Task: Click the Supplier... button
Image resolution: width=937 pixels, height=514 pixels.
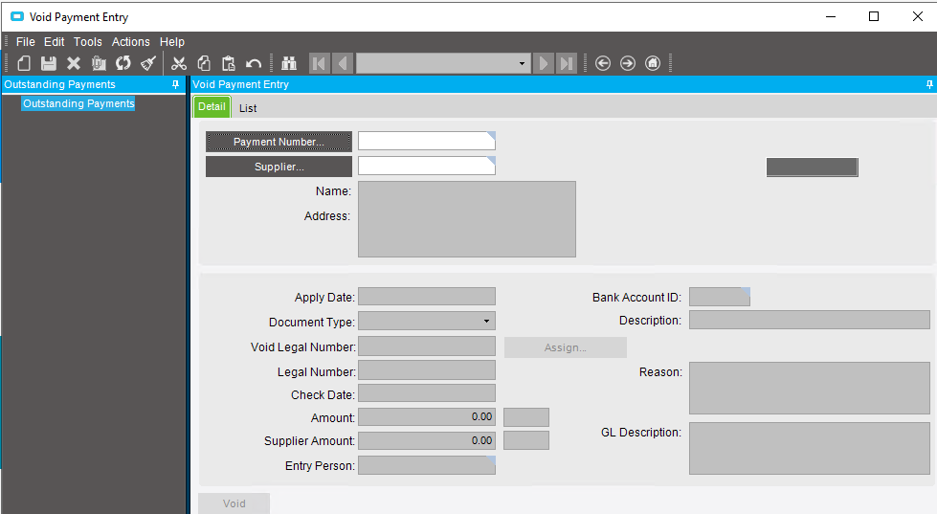Action: (x=279, y=167)
